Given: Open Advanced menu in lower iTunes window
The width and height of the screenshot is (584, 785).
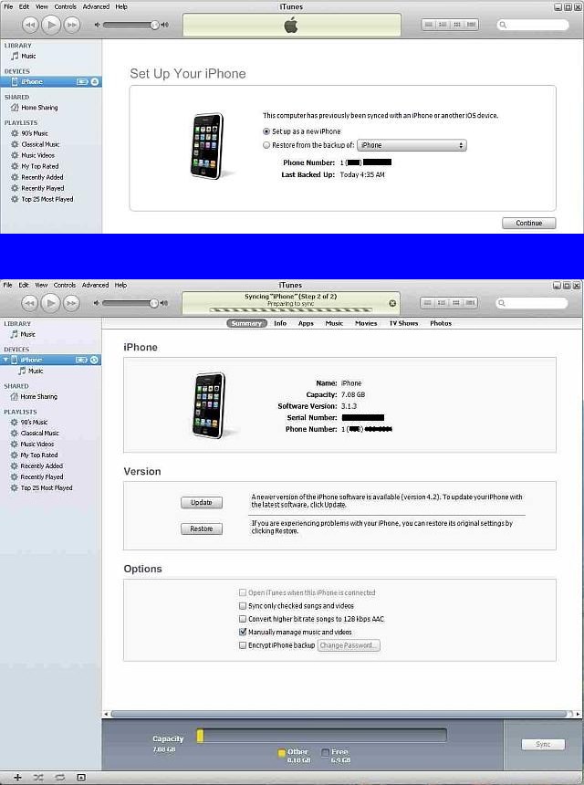Looking at the screenshot, I should (x=95, y=286).
